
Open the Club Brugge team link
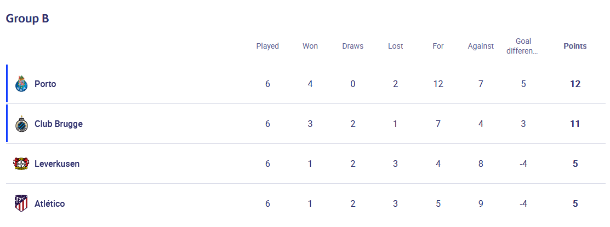pyautogui.click(x=58, y=124)
